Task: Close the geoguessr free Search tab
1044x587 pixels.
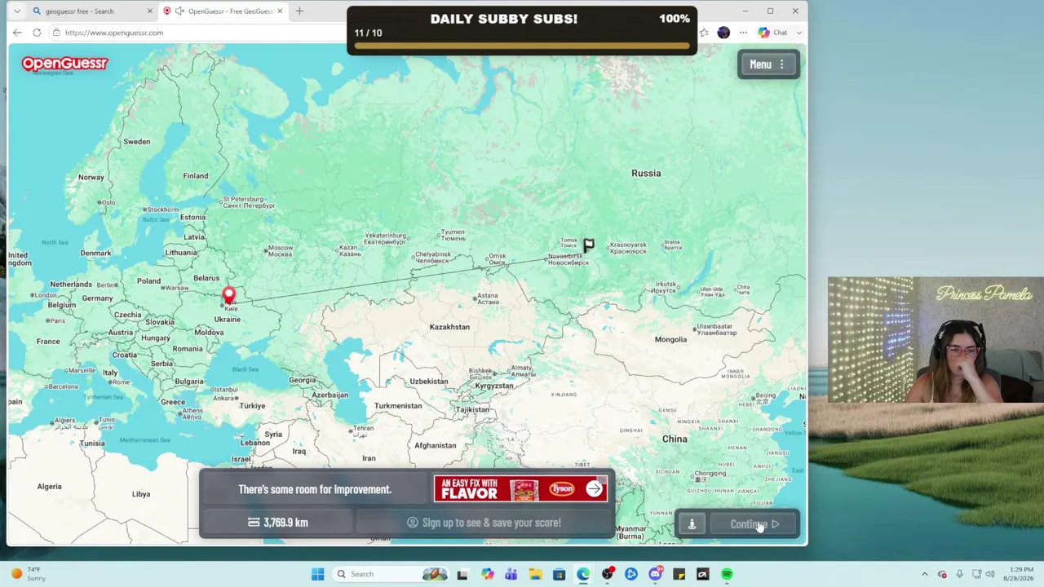Action: (x=149, y=11)
